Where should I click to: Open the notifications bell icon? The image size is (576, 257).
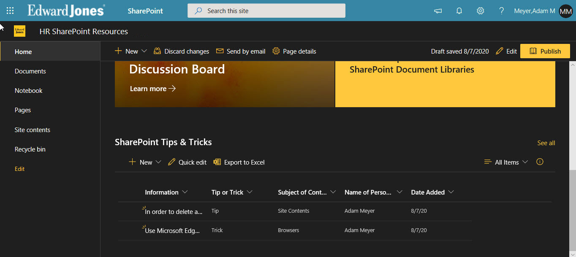(x=459, y=11)
